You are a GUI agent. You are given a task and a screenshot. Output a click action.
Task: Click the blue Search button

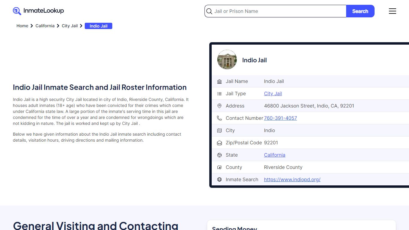click(360, 11)
